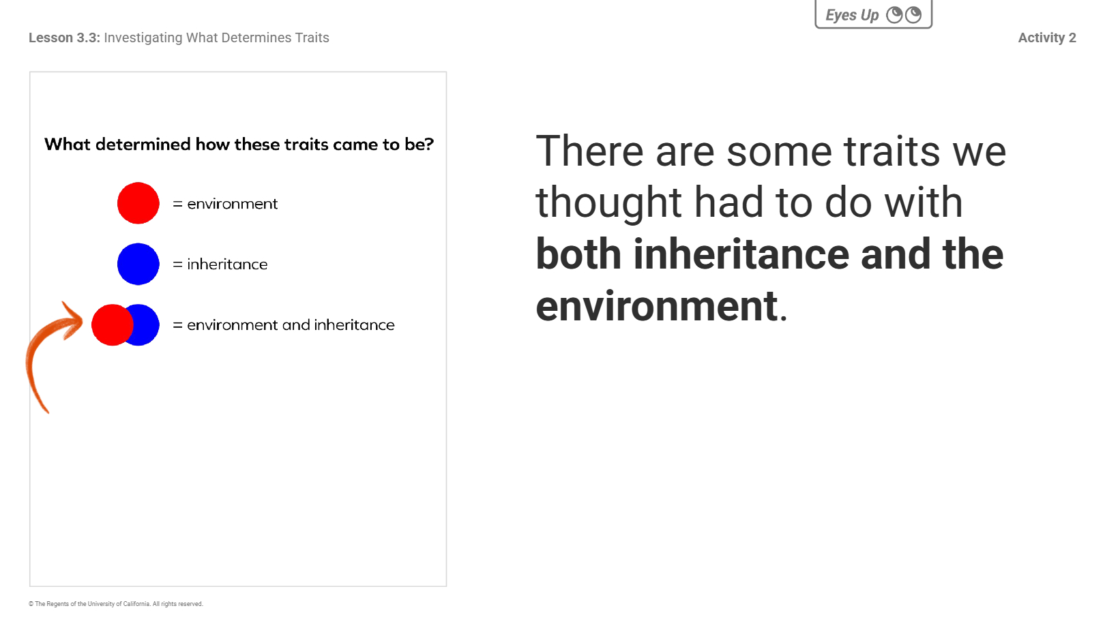
Task: Click the red environment circle
Action: [x=138, y=203]
